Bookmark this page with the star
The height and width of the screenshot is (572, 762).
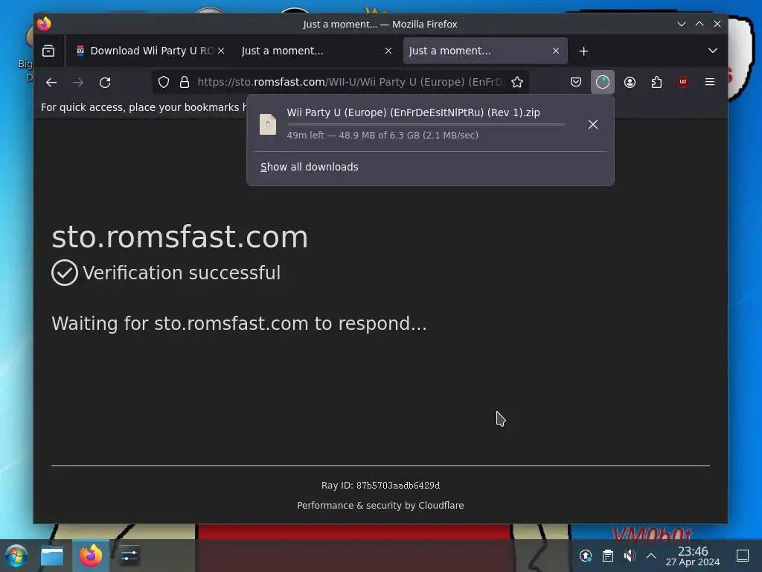517,82
